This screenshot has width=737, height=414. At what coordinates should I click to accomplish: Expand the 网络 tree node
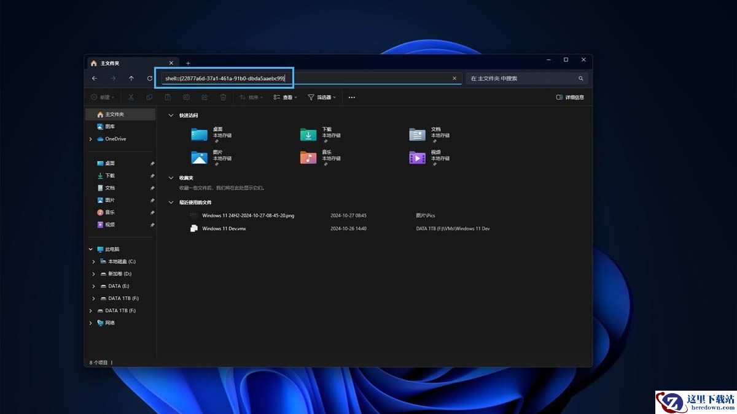coord(91,323)
